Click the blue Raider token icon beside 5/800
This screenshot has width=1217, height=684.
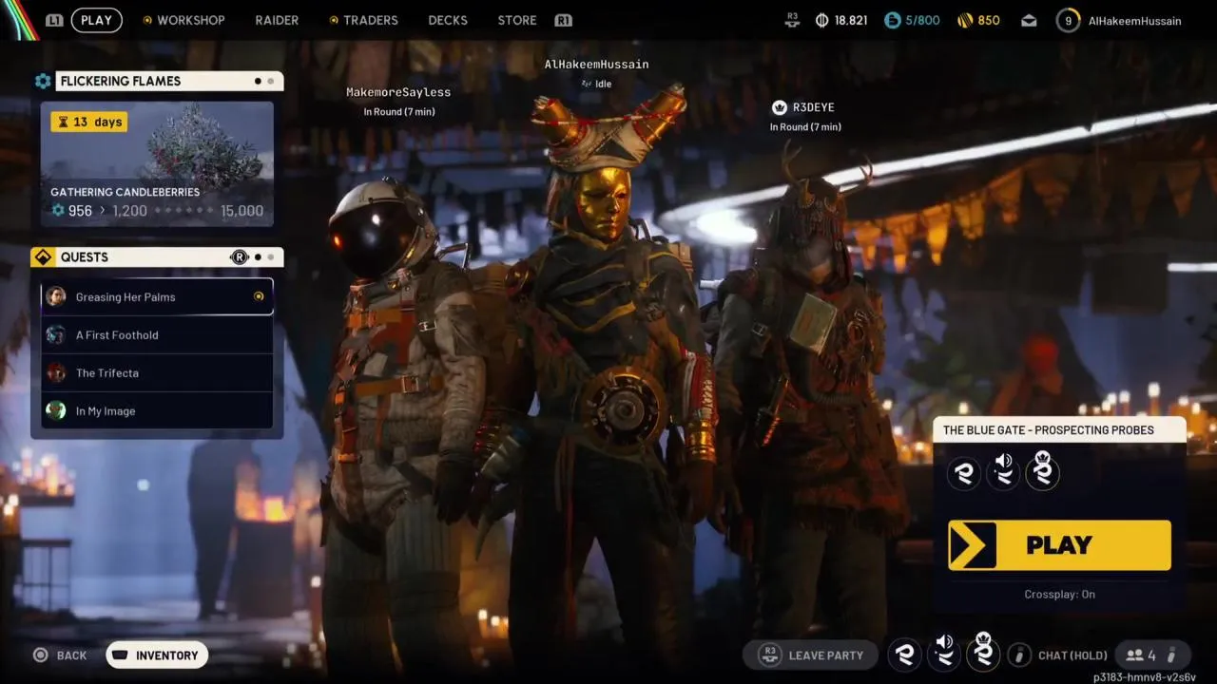pyautogui.click(x=892, y=20)
